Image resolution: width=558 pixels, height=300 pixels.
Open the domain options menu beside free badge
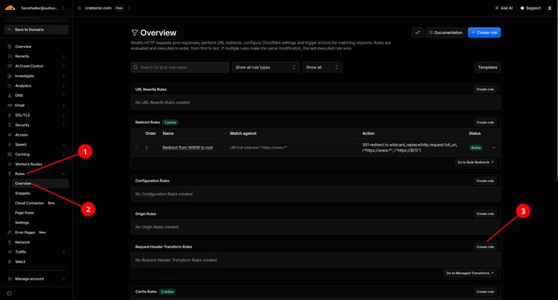(129, 8)
